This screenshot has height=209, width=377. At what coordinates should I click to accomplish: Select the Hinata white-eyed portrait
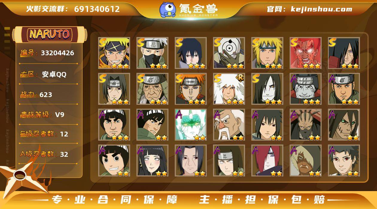pos(152,161)
